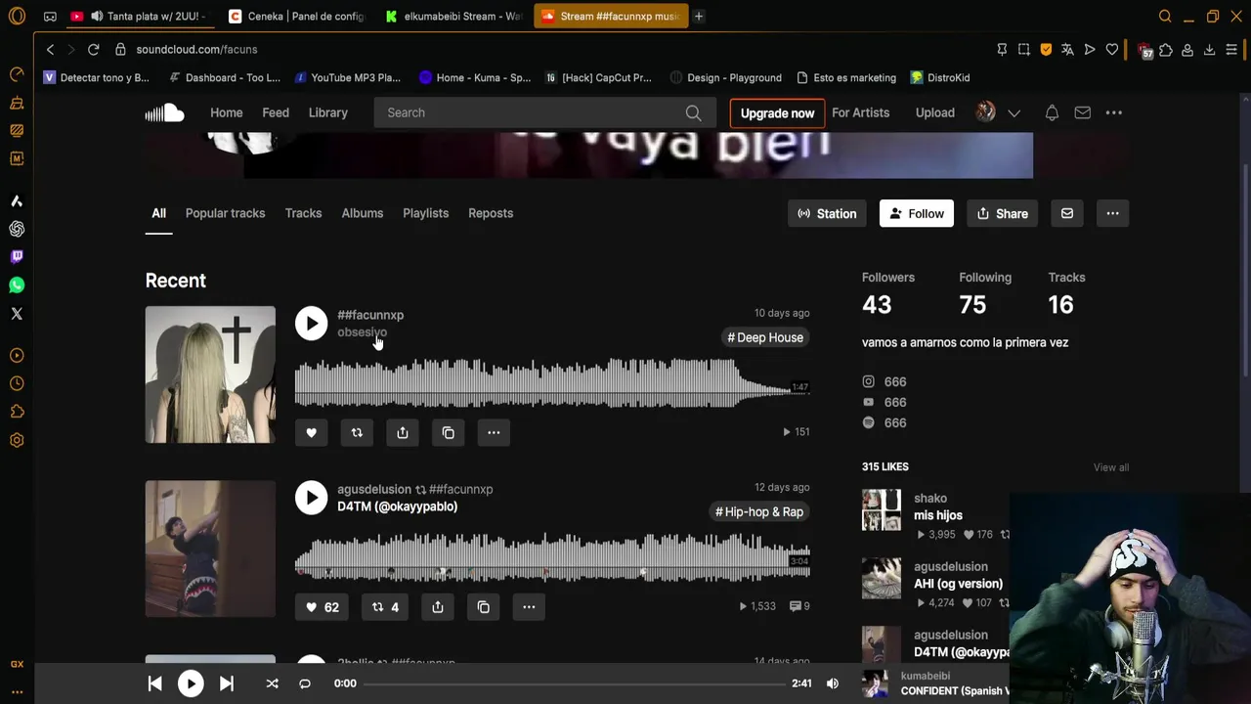Screen dimensions: 1251x704
Task: Open a new browser tab
Action: pos(698,16)
